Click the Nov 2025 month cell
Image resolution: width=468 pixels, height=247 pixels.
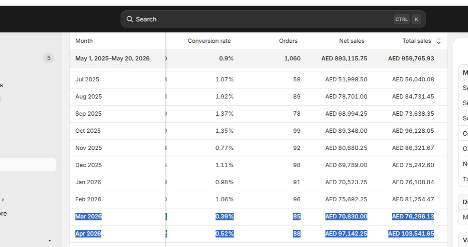pyautogui.click(x=88, y=148)
